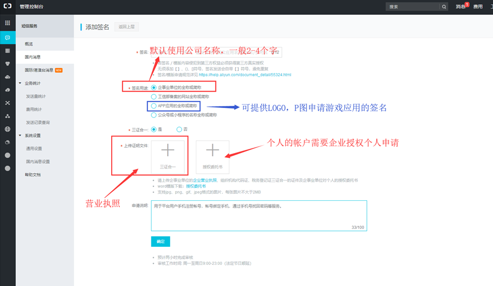The image size is (493, 286).
Task: Click the 返回上层 button
Action: (127, 26)
